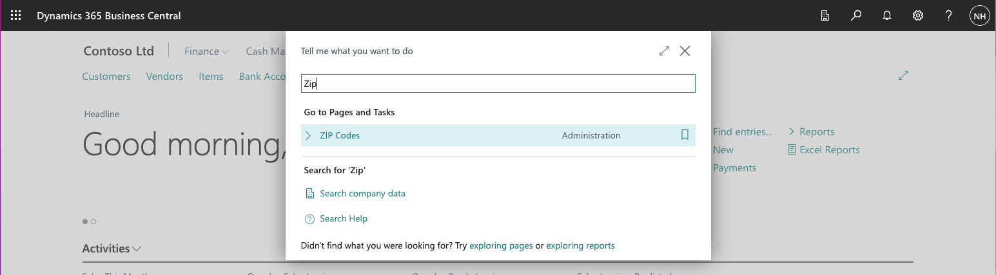Bookmark the ZIP Codes page
The height and width of the screenshot is (275, 996).
pos(685,135)
